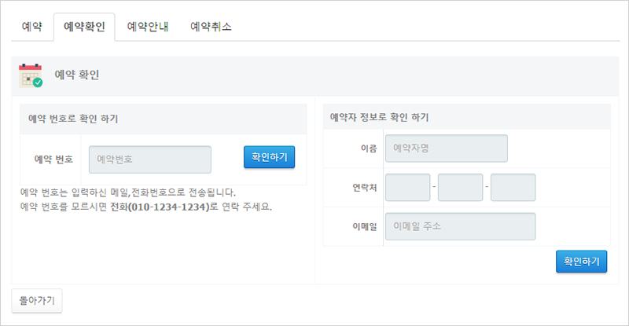Switch to the 예약 tab
Viewport: 629px width, 326px height.
(x=31, y=27)
